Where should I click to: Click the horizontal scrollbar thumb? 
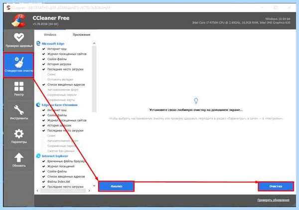click(x=63, y=191)
